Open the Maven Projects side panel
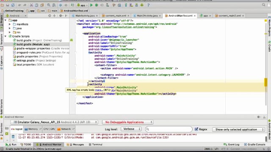The height and width of the screenshot is (152, 271). click(x=269, y=27)
